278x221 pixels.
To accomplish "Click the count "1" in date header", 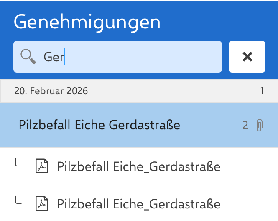I will pos(262,91).
